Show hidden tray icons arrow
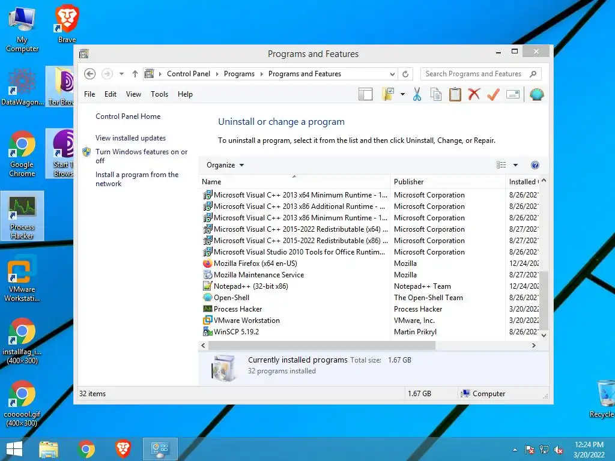 [x=515, y=450]
